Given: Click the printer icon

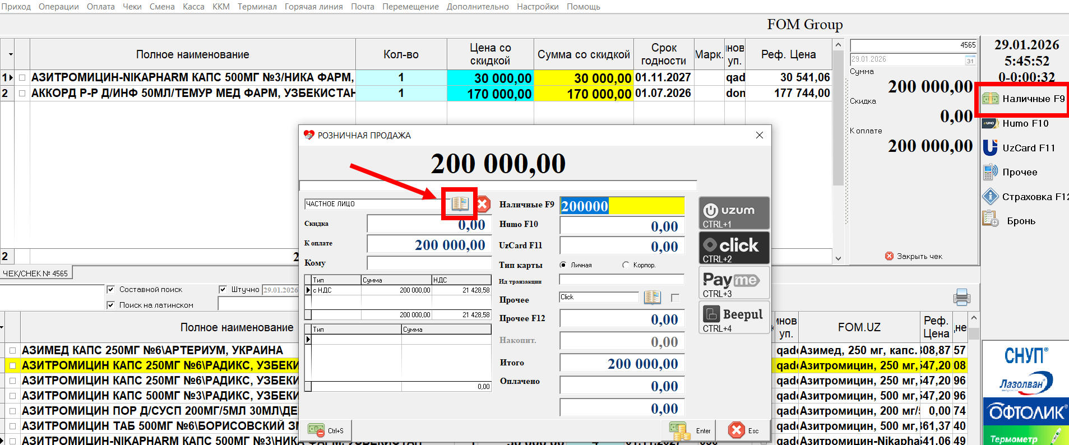Looking at the screenshot, I should pos(961,297).
